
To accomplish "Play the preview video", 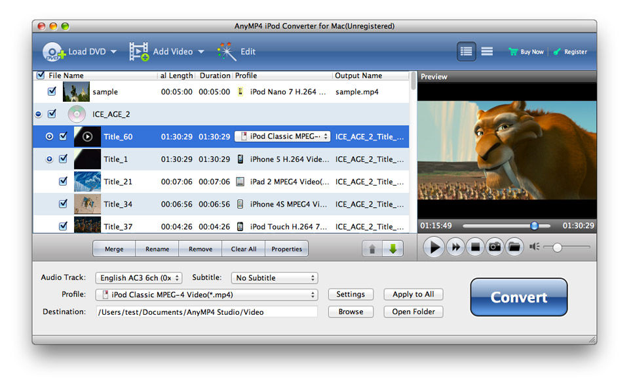I will [434, 247].
